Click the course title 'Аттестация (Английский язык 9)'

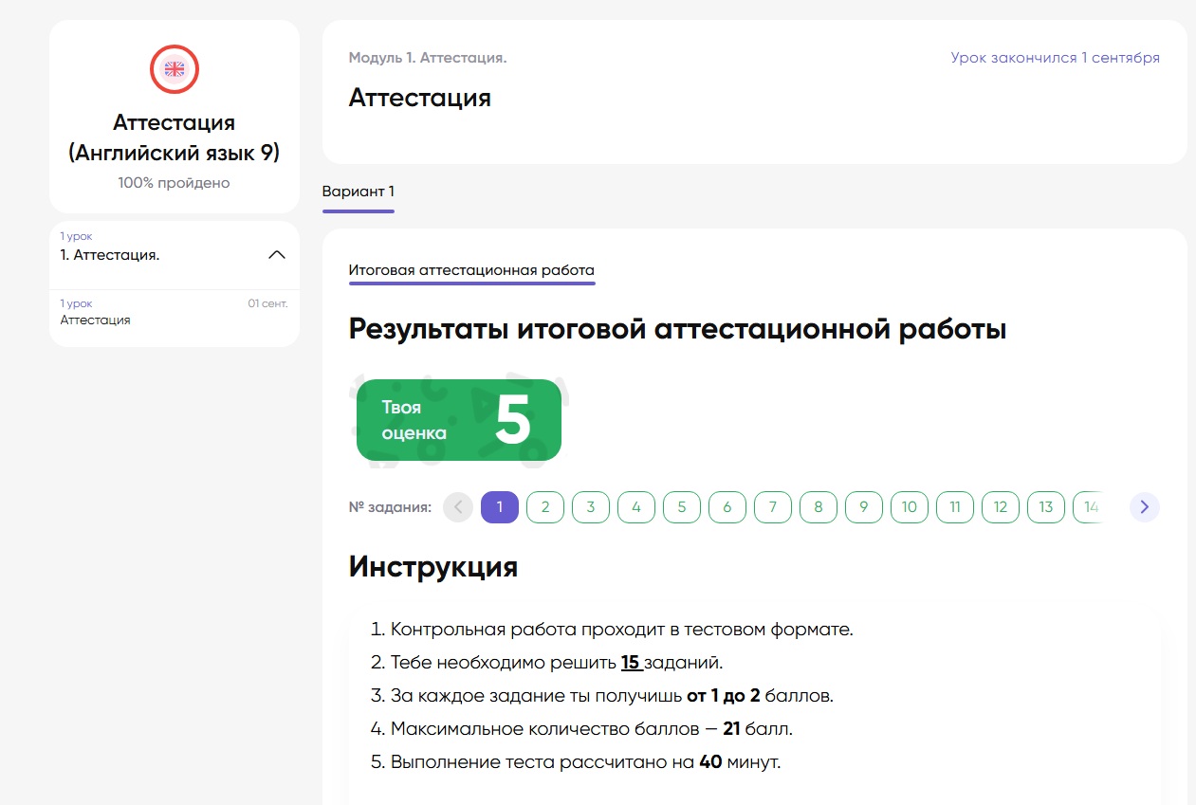click(174, 138)
